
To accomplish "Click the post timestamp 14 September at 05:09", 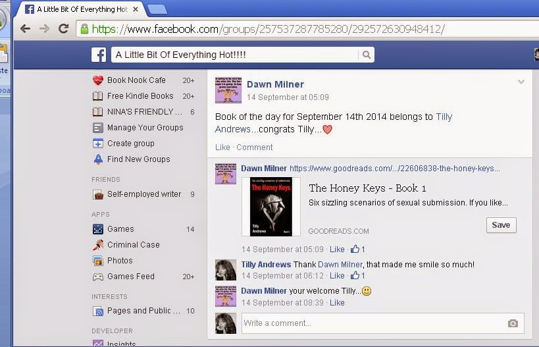I will (x=288, y=97).
